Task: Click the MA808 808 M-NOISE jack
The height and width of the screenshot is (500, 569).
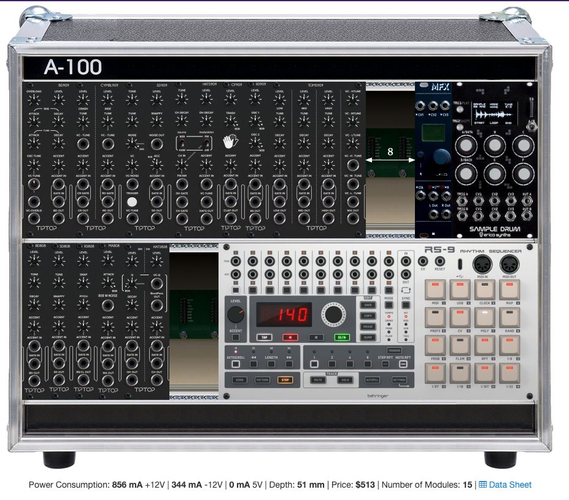Action: click(x=108, y=305)
